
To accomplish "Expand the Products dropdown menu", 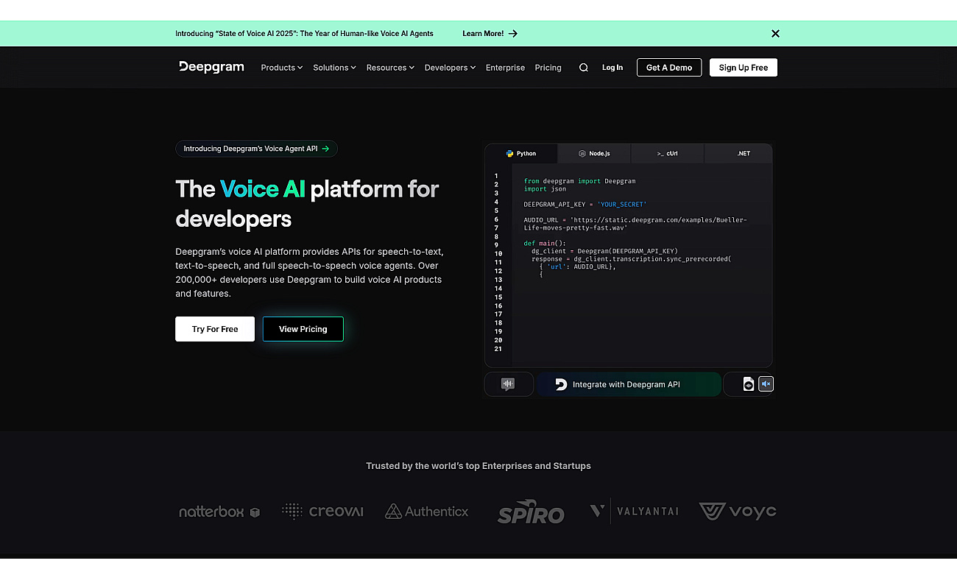I will [282, 68].
